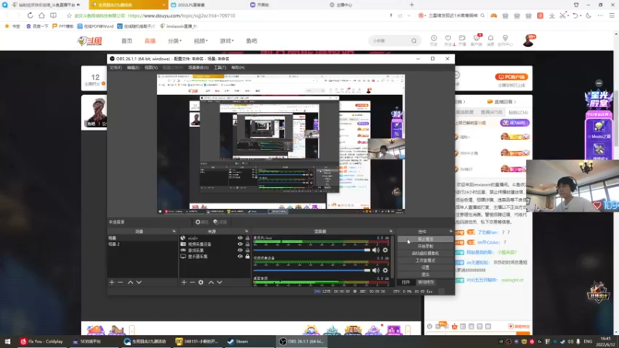The width and height of the screenshot is (619, 348).
Task: Open Douyu 关注 heart icon
Action: coord(448,40)
